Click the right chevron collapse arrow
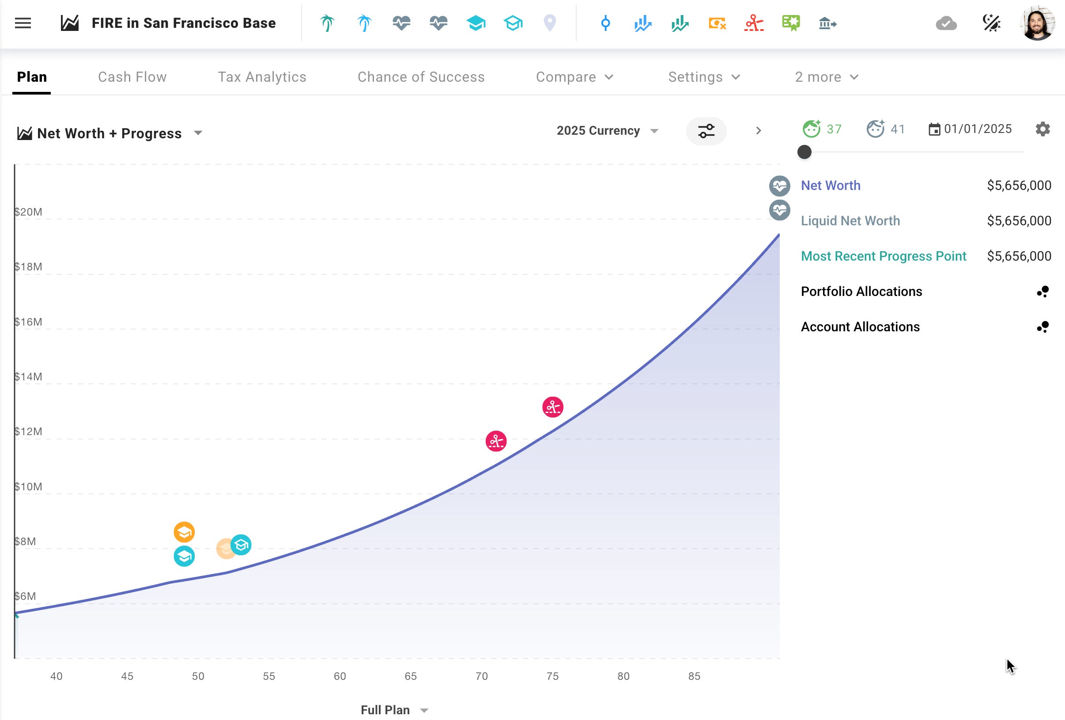 [759, 131]
